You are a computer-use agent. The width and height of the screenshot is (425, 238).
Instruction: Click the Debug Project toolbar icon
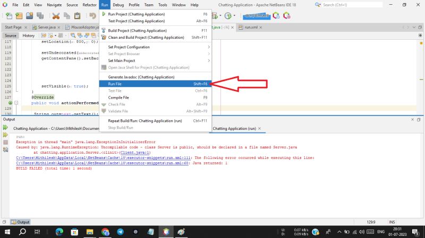tap(215, 16)
